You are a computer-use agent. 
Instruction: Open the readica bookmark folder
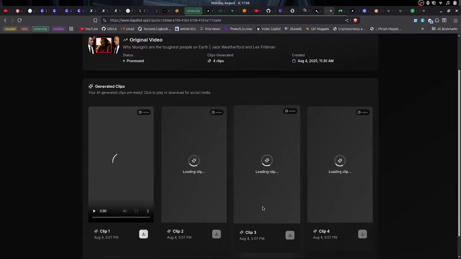(58, 29)
